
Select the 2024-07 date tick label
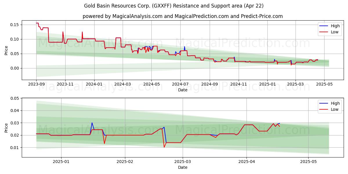click(180, 84)
